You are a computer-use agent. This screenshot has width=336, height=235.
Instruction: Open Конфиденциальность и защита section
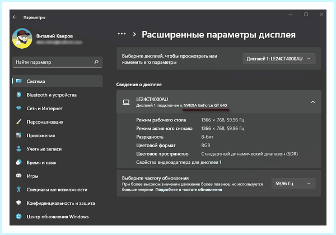coord(60,203)
